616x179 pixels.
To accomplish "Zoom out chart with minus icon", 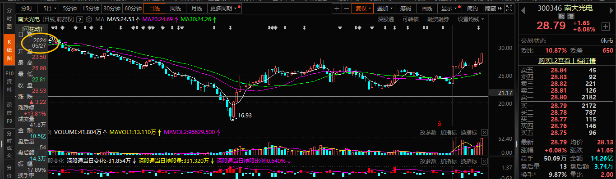I will [x=347, y=8].
